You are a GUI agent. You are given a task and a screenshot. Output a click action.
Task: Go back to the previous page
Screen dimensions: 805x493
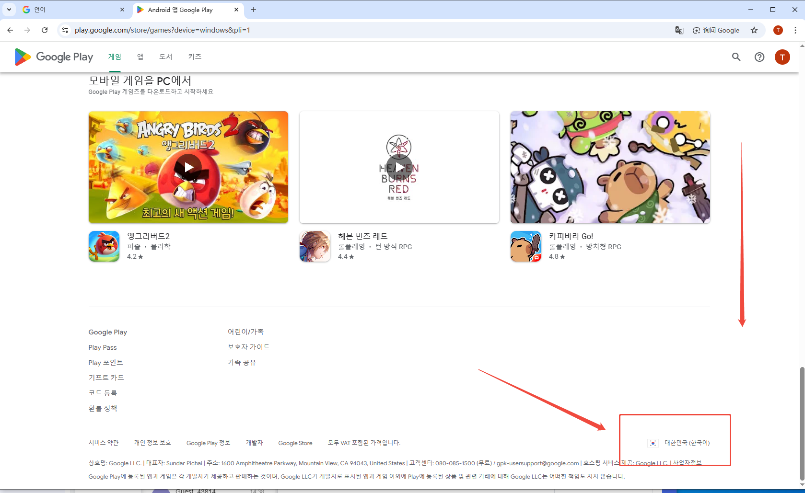10,30
